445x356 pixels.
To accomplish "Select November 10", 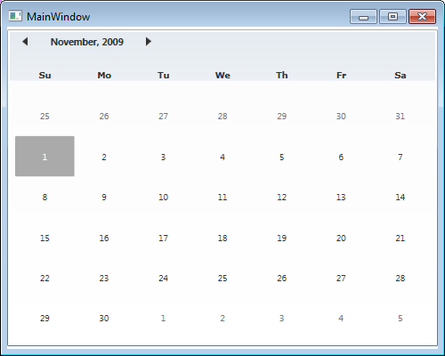I will pos(163,198).
